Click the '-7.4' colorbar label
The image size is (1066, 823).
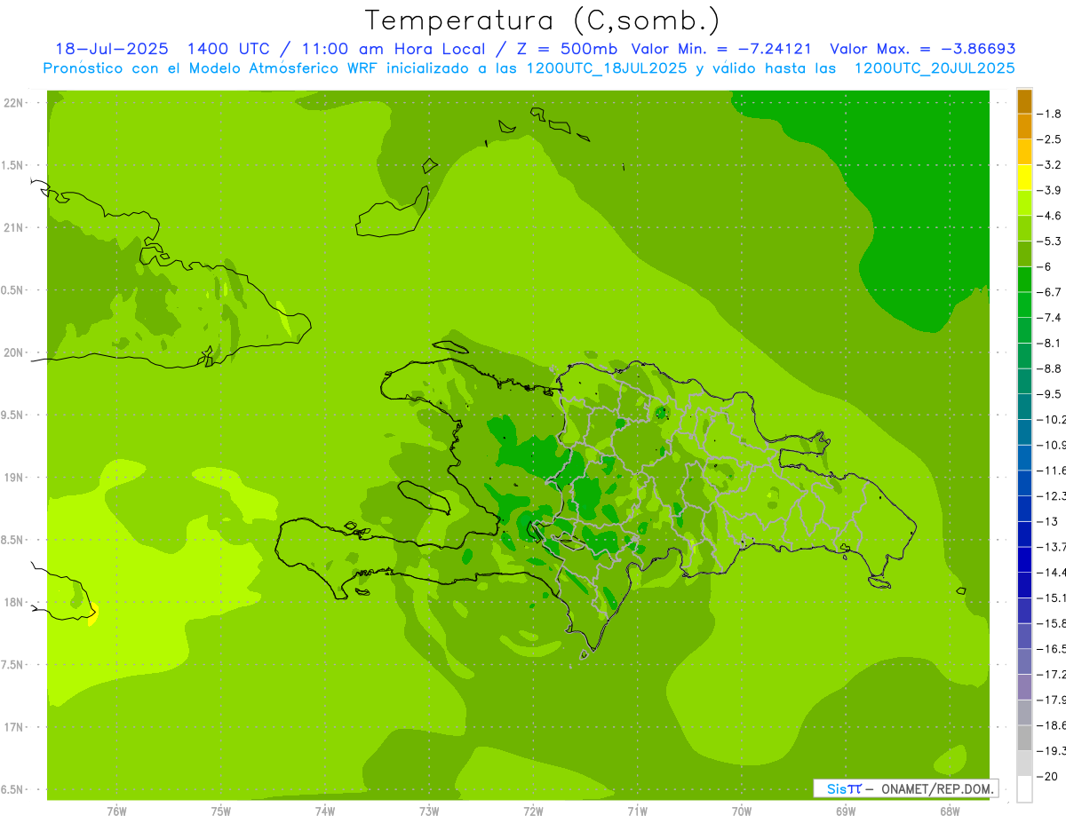point(1049,317)
